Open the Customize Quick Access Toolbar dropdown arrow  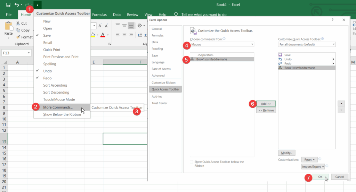(37, 5)
